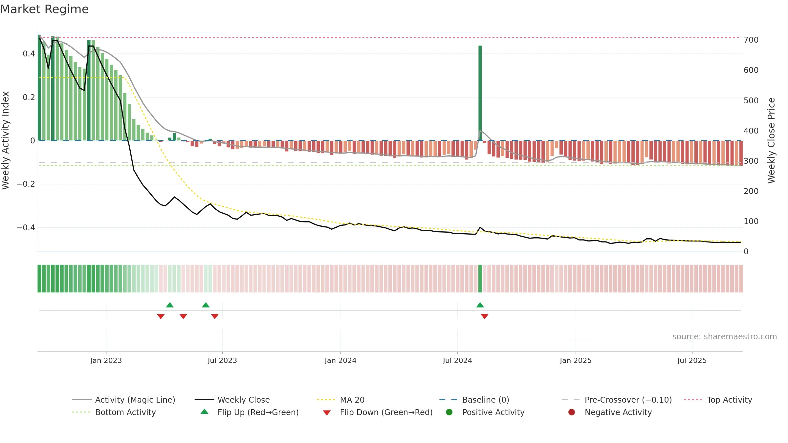
Task: Click the Weekly Activity Index axis title
Action: pos(6,140)
